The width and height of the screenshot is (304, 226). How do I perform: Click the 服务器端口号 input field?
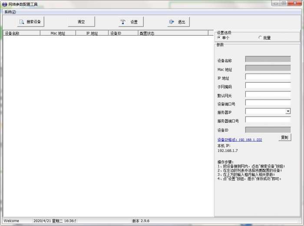268,119
